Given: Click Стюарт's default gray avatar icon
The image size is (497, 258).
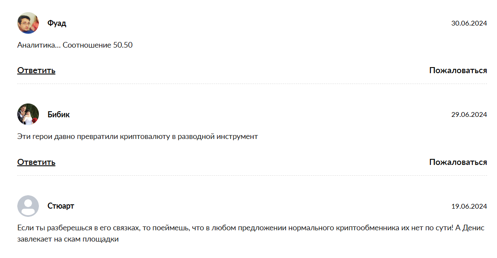Looking at the screenshot, I should click(x=28, y=206).
